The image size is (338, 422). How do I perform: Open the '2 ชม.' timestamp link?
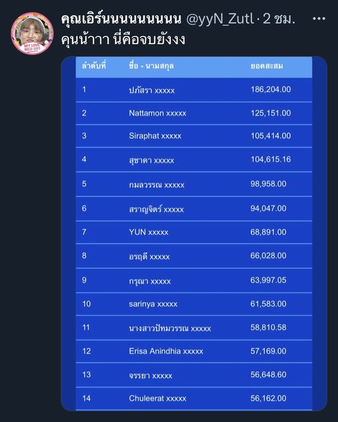coord(279,19)
